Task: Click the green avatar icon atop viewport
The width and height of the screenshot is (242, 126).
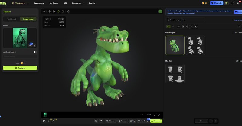Action: tap(160, 11)
